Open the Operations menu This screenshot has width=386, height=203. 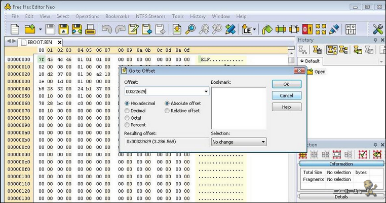tap(87, 16)
